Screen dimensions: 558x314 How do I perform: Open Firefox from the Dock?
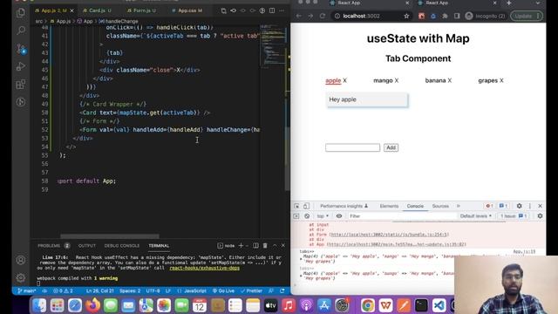[92, 305]
